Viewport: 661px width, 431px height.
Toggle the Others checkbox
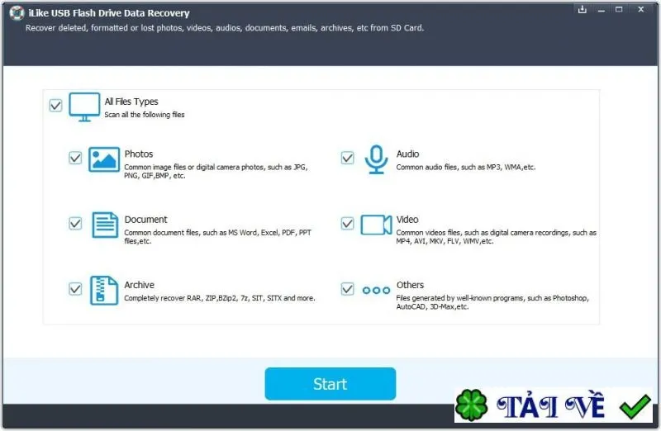point(347,289)
